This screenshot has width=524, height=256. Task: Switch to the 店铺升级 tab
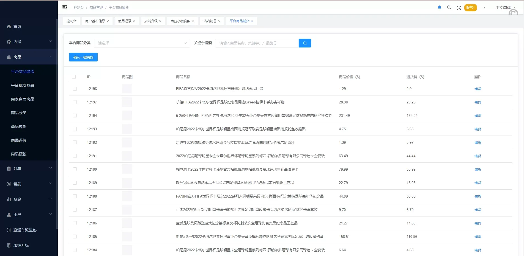pos(151,21)
